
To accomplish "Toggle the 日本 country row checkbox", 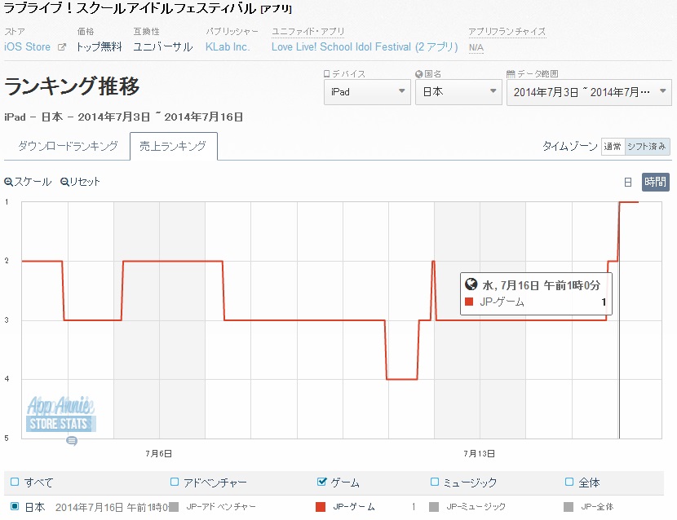I will click(15, 506).
